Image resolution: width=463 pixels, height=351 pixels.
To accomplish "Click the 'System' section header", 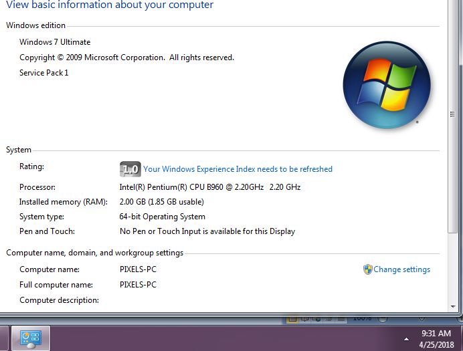I will pos(19,150).
